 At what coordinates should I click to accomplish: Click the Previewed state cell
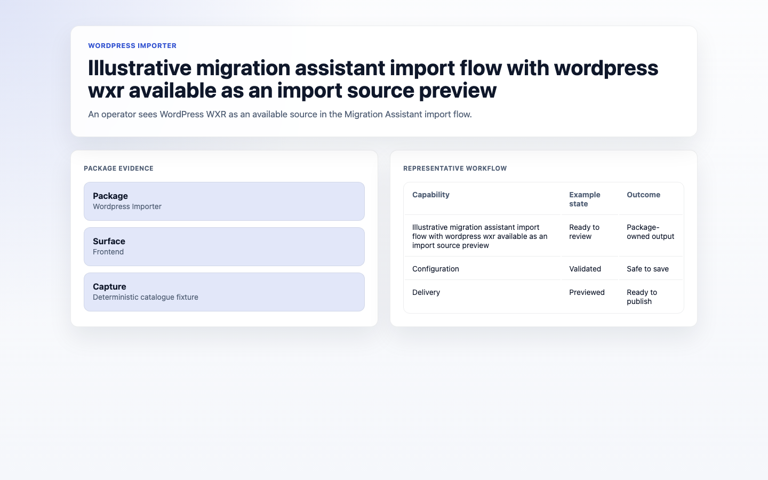pyautogui.click(x=590, y=297)
